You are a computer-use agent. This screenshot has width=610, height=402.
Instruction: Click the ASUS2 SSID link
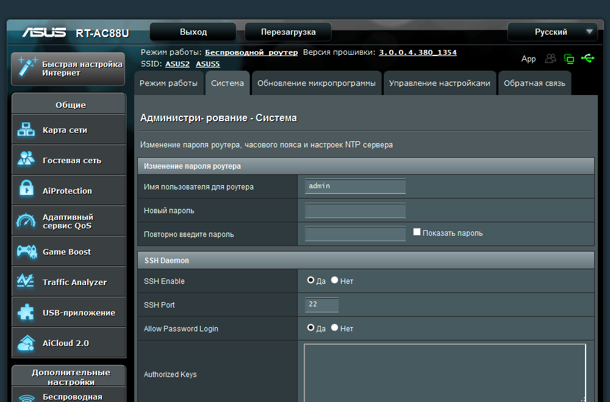coord(178,64)
